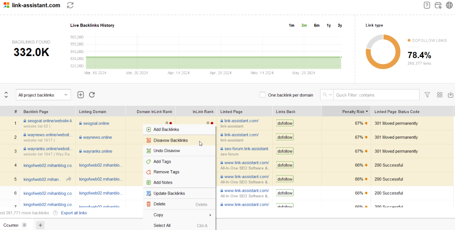The image size is (455, 230).
Task: Click 67% penalty risk in row 2
Action: click(359, 137)
